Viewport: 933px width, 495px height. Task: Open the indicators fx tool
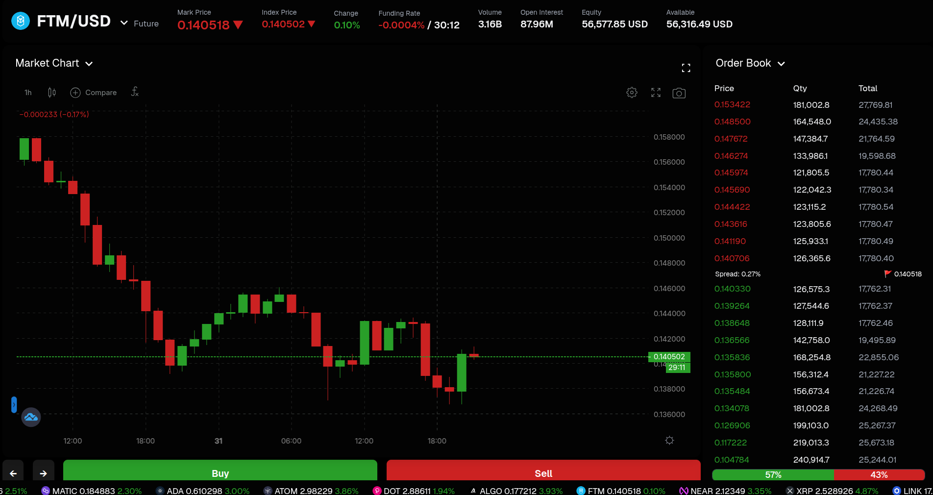(135, 92)
